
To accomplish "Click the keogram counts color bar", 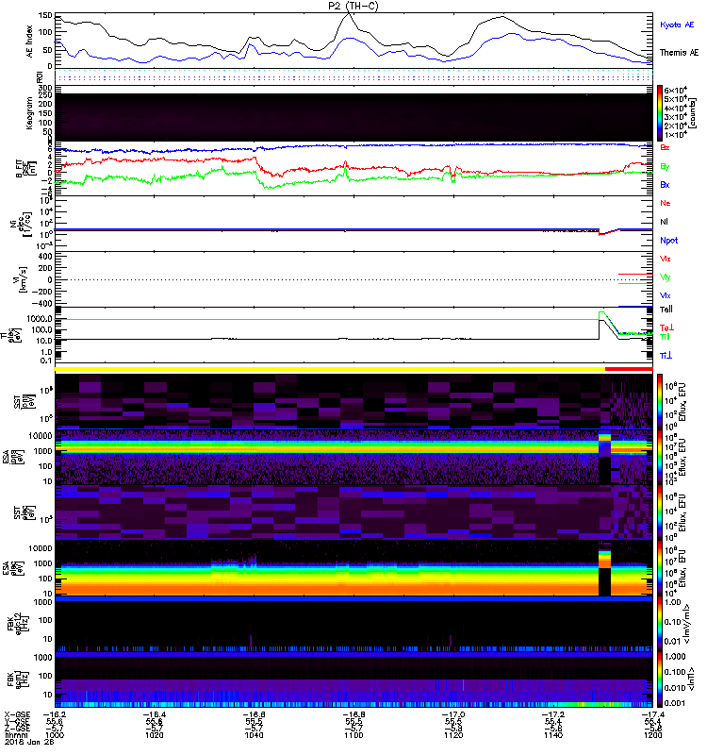I will coord(659,112).
